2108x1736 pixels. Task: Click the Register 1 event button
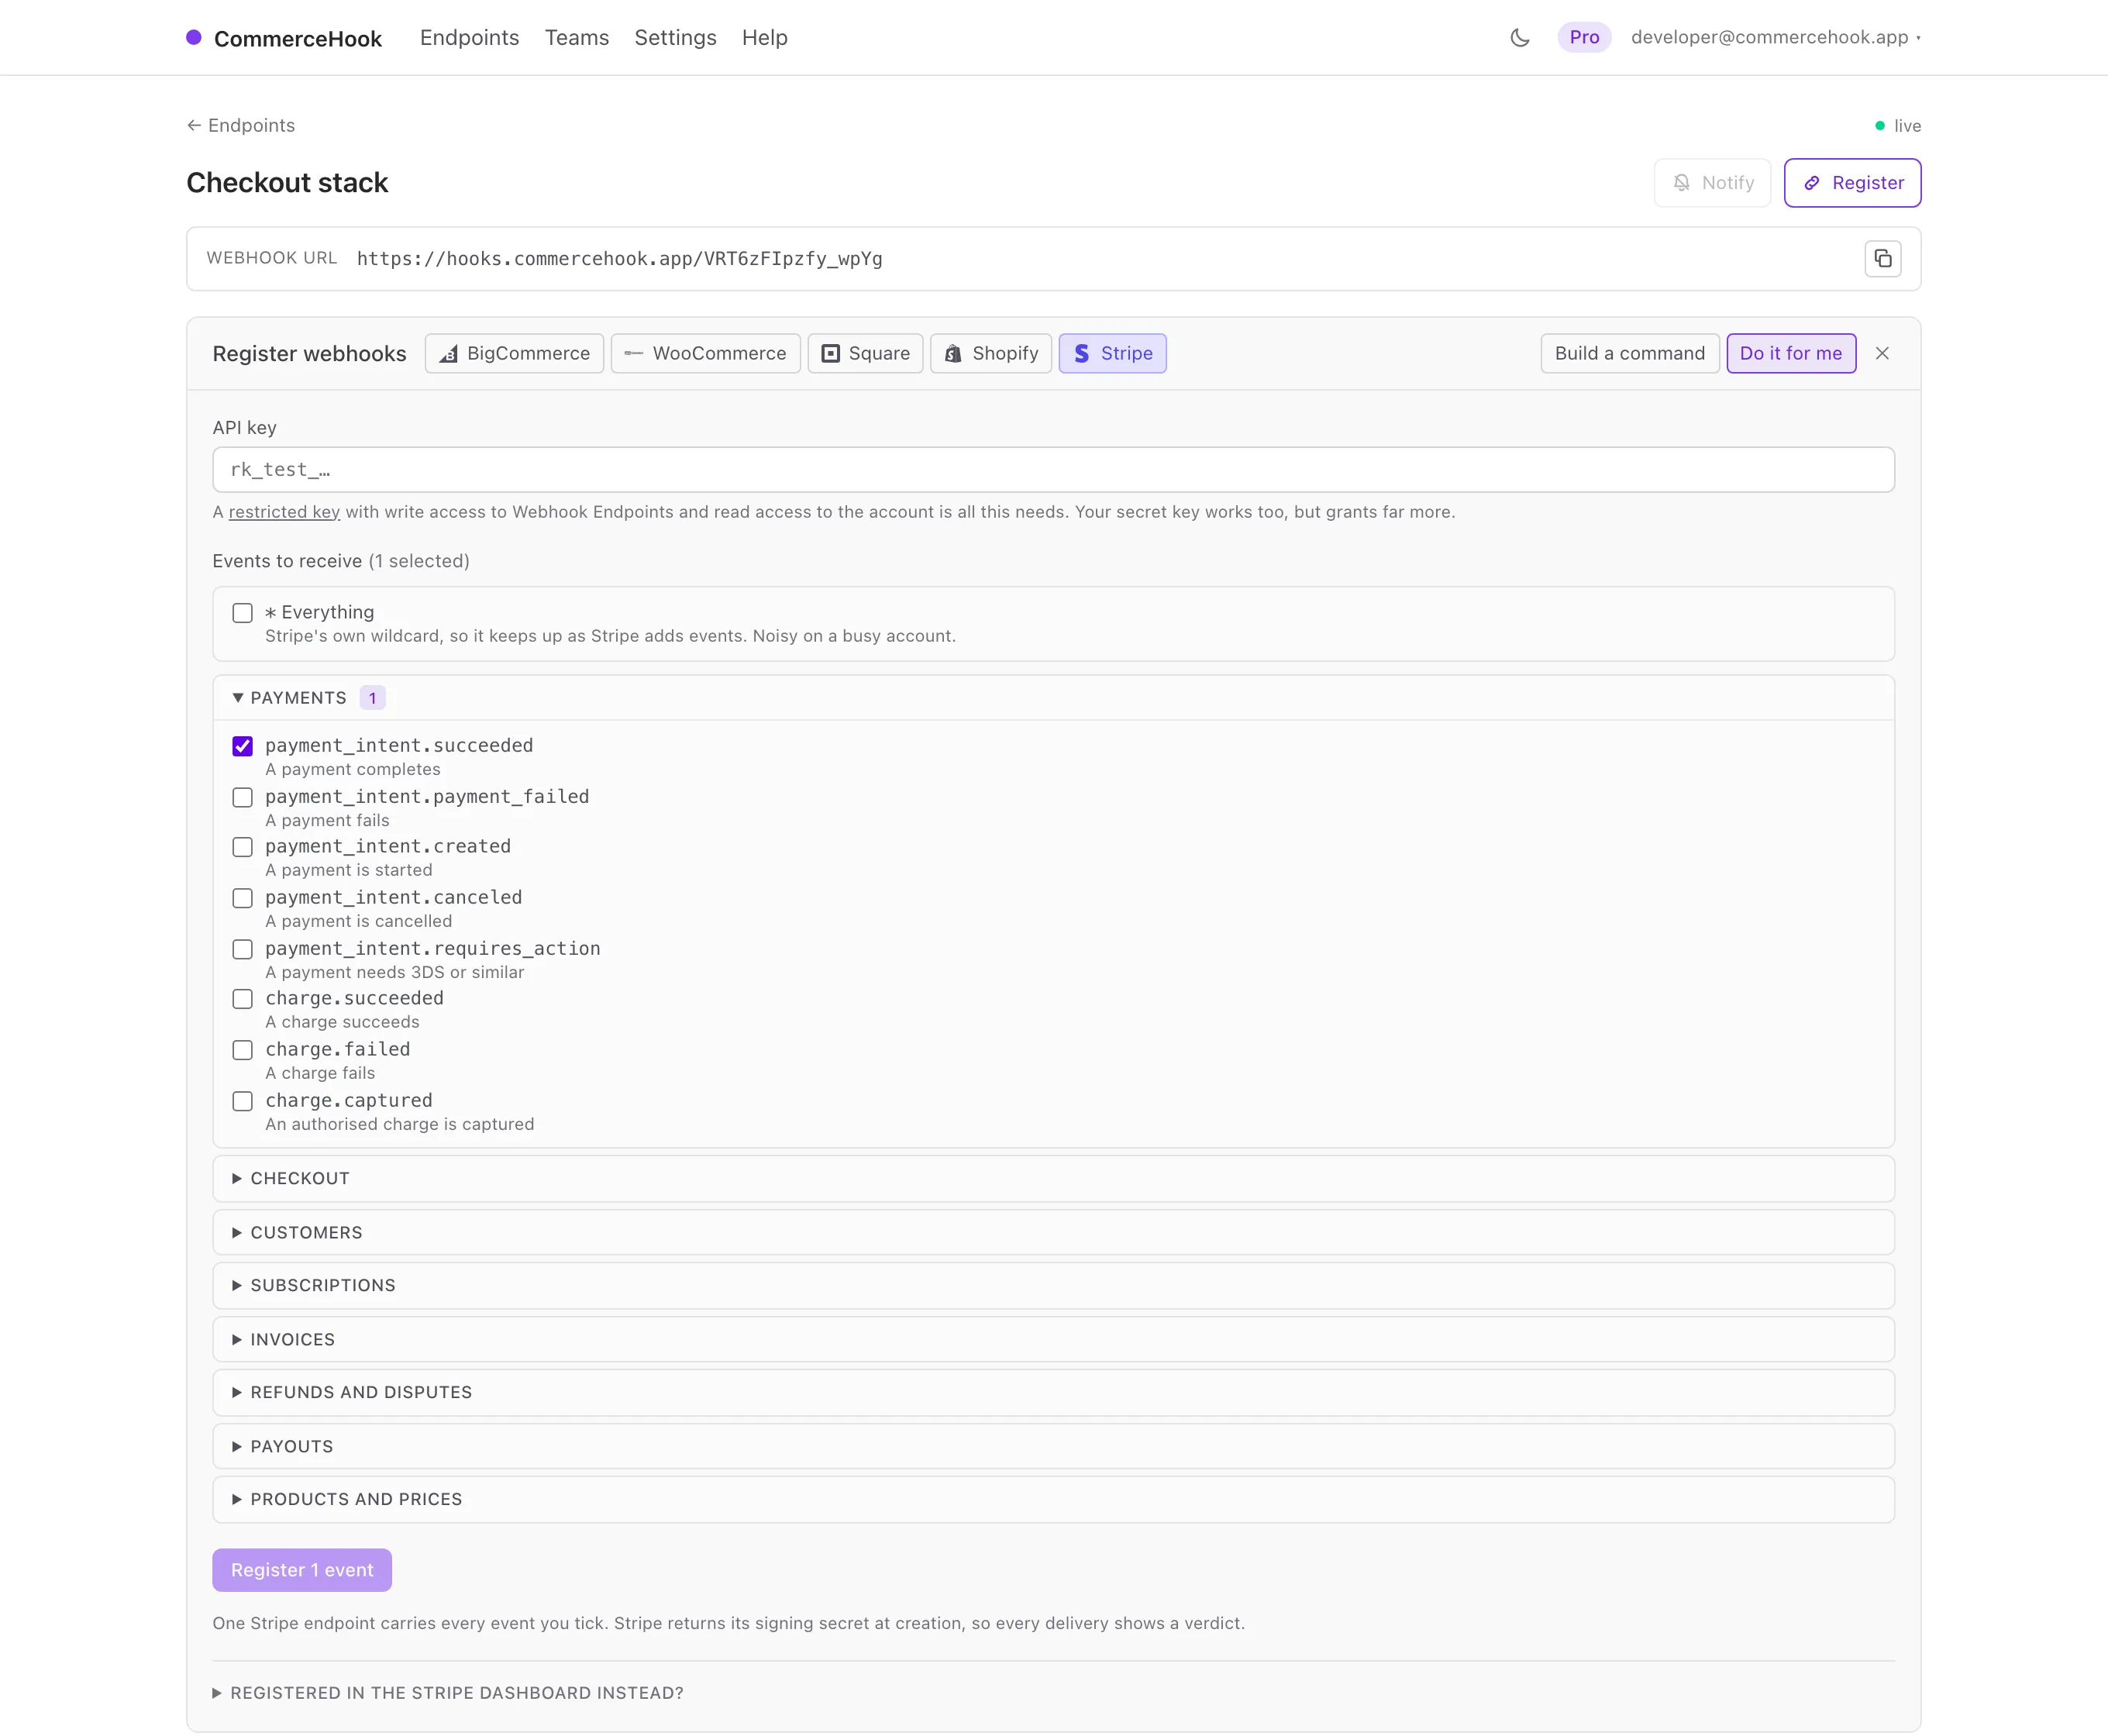(x=302, y=1570)
